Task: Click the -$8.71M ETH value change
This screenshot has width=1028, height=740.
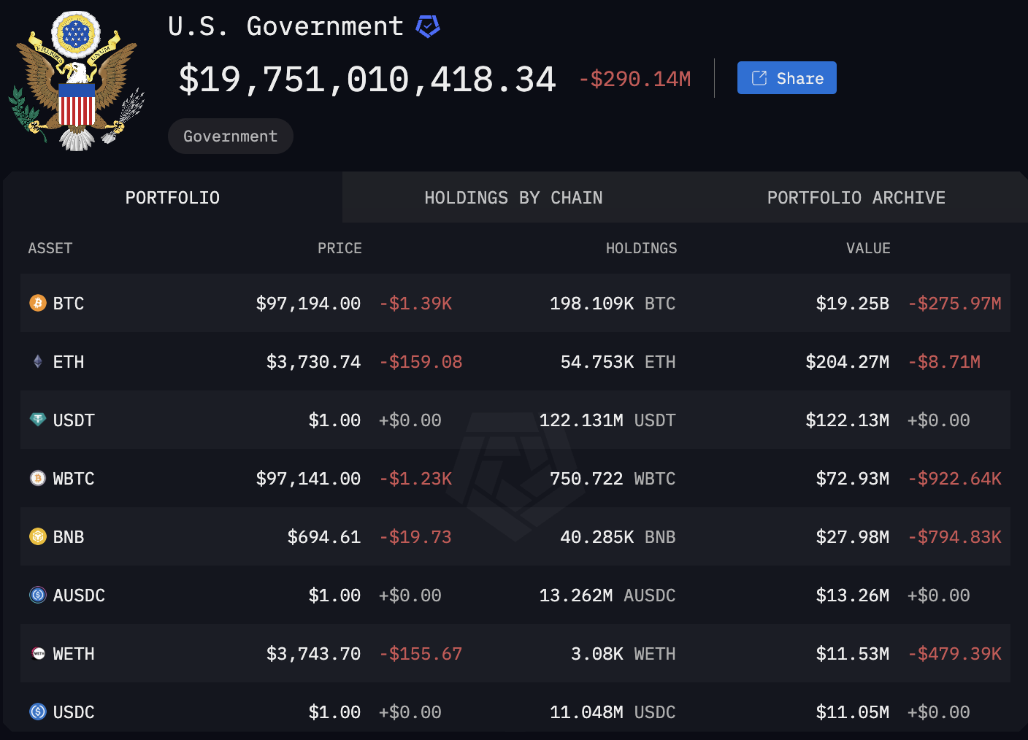Action: 944,362
